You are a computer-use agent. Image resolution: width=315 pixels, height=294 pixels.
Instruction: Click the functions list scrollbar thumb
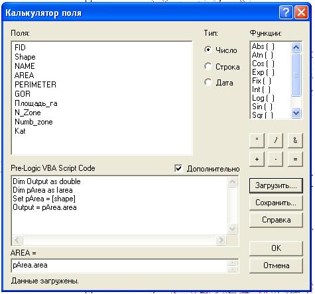[x=296, y=75]
